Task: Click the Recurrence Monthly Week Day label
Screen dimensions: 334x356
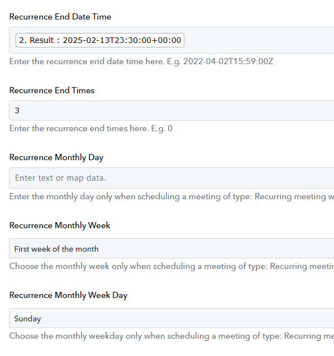Action: click(x=68, y=295)
